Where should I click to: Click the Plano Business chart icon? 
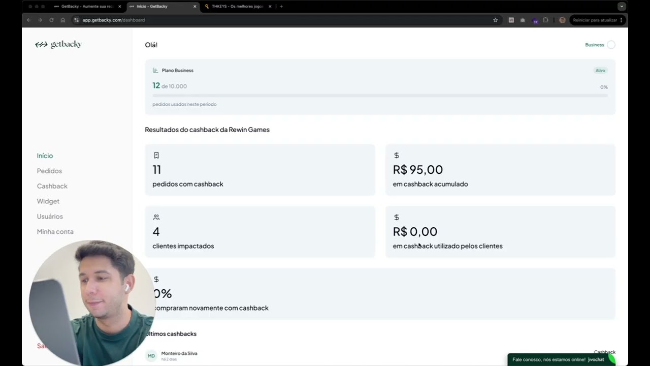click(155, 70)
